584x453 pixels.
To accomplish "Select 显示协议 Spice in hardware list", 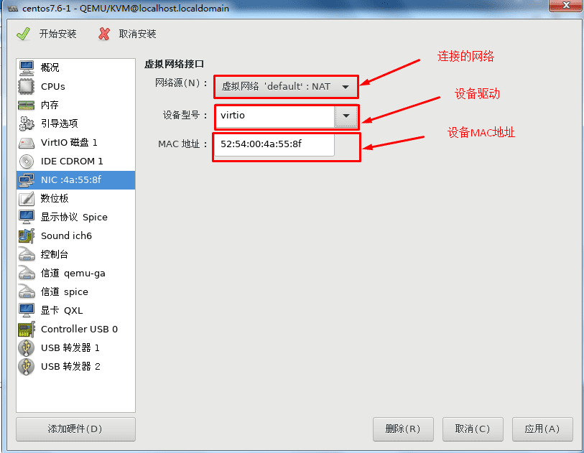I will click(75, 217).
